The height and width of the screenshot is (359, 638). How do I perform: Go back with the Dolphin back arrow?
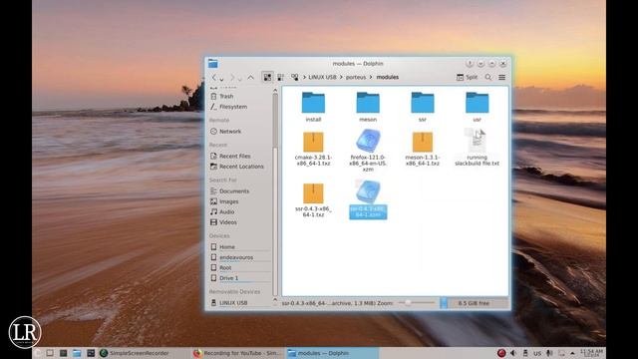coord(214,77)
